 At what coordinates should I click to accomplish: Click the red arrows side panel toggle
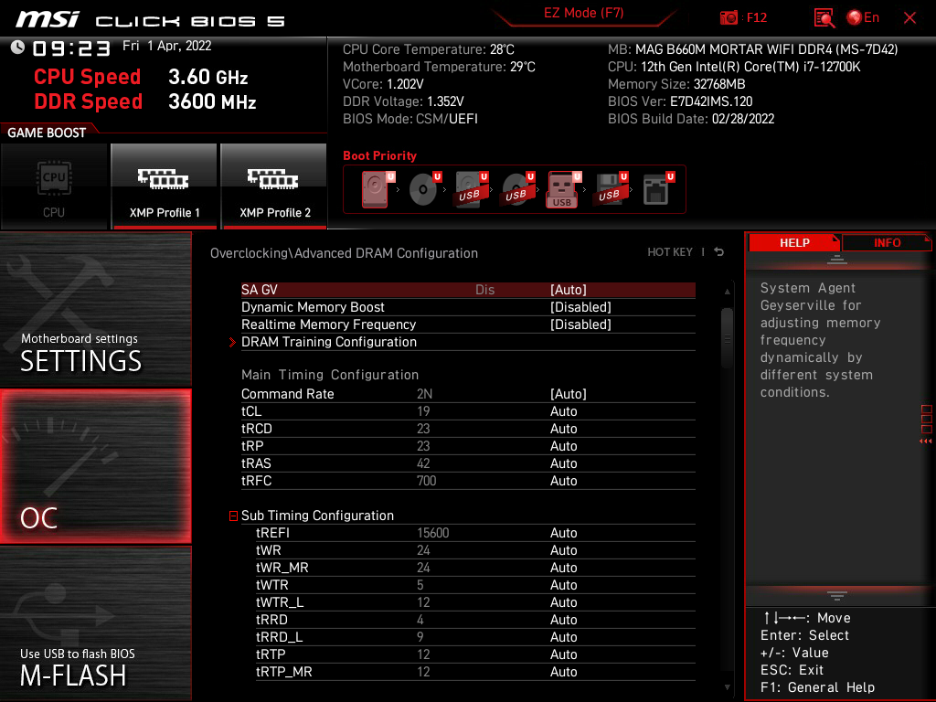926,441
